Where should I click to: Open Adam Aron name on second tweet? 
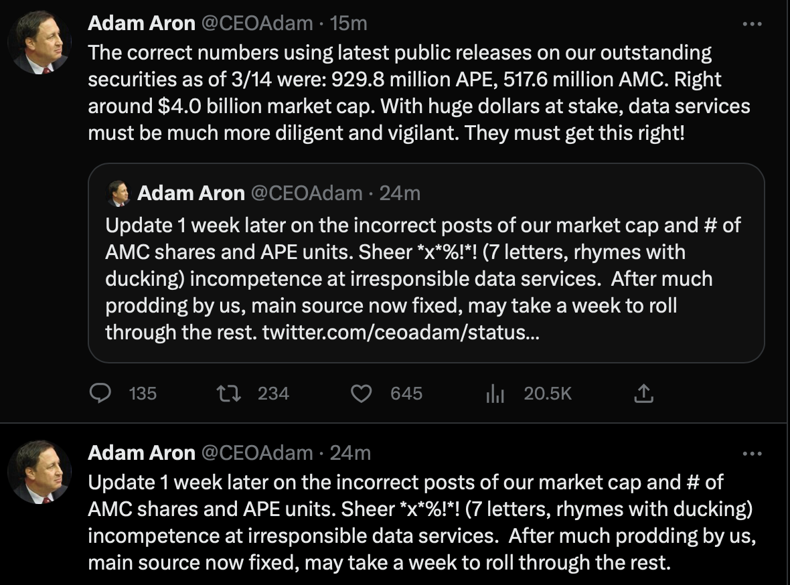[x=141, y=453]
